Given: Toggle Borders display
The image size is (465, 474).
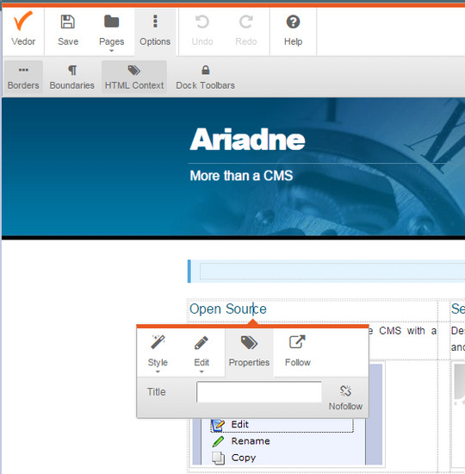Looking at the screenshot, I should [23, 77].
